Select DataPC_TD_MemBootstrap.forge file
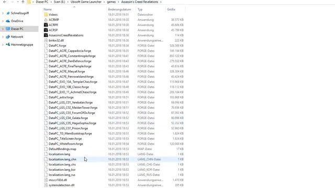 [70, 134]
